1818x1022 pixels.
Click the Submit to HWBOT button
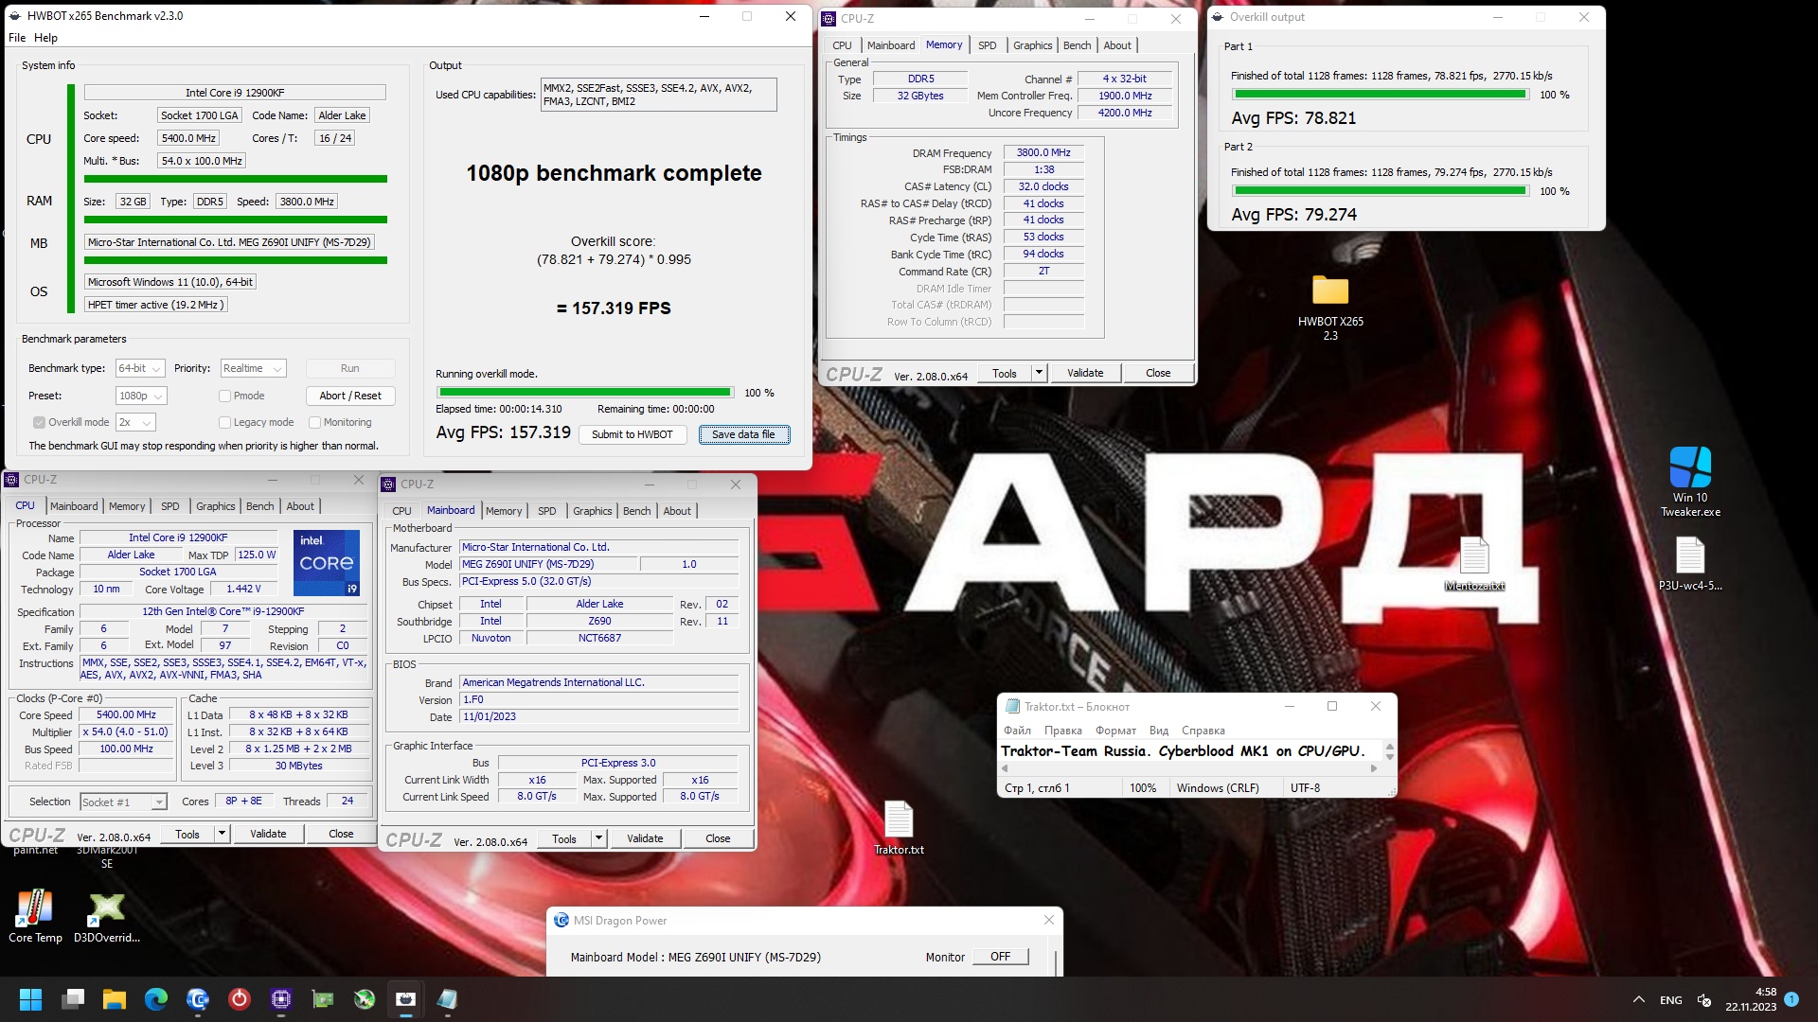click(x=633, y=434)
